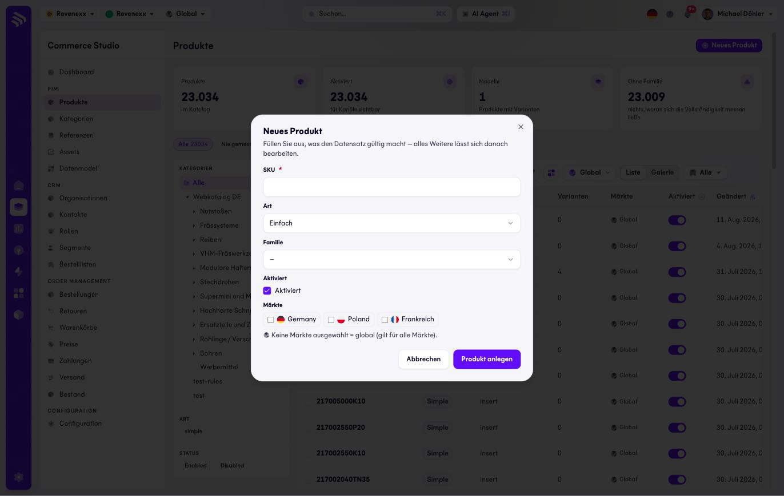This screenshot has height=496, width=784.
Task: Click the cube icon in left rail
Action: click(18, 315)
